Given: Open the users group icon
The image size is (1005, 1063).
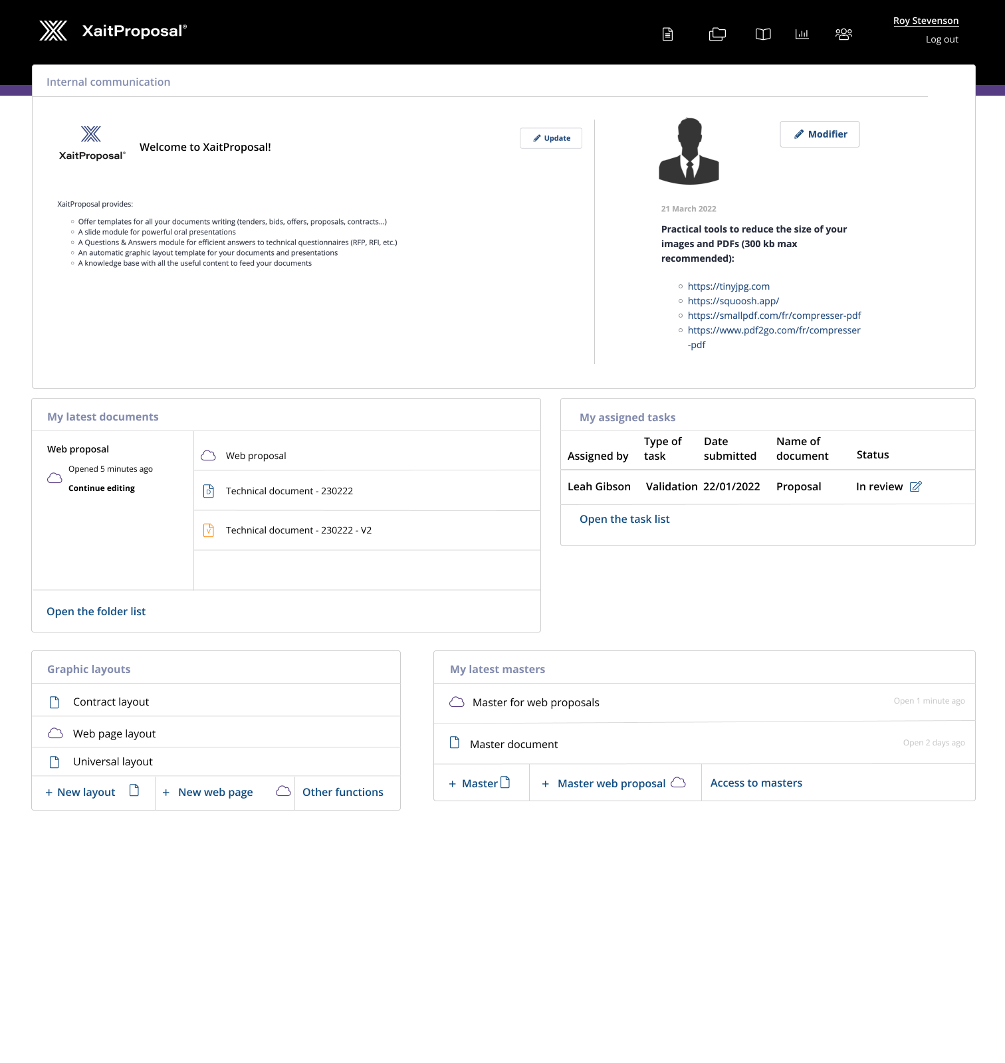Looking at the screenshot, I should [843, 34].
